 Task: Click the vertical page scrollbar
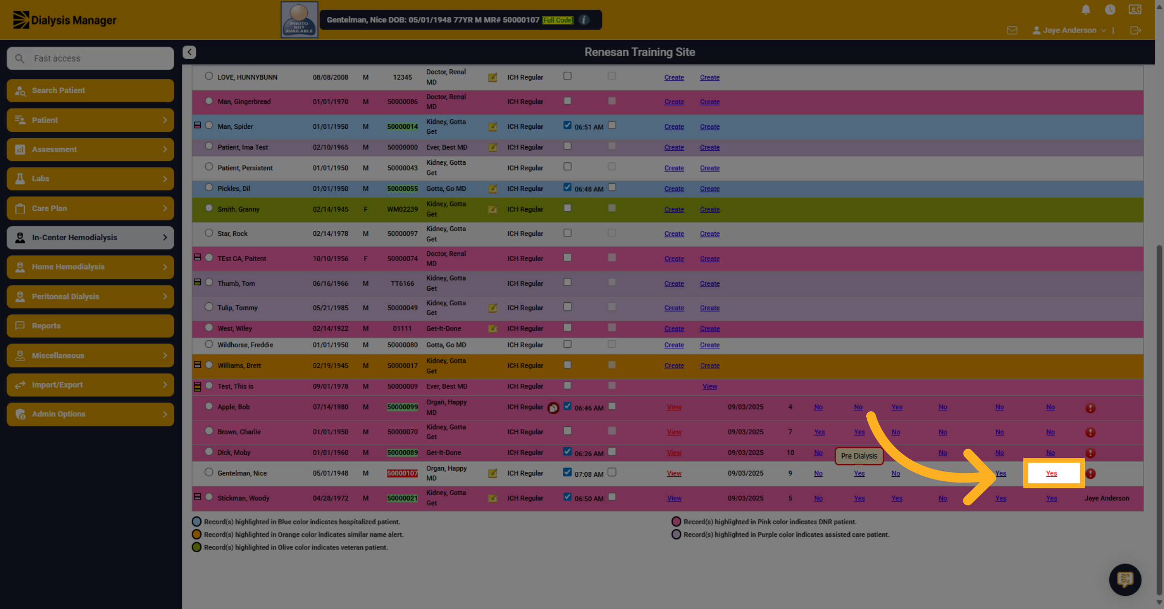tap(1159, 419)
